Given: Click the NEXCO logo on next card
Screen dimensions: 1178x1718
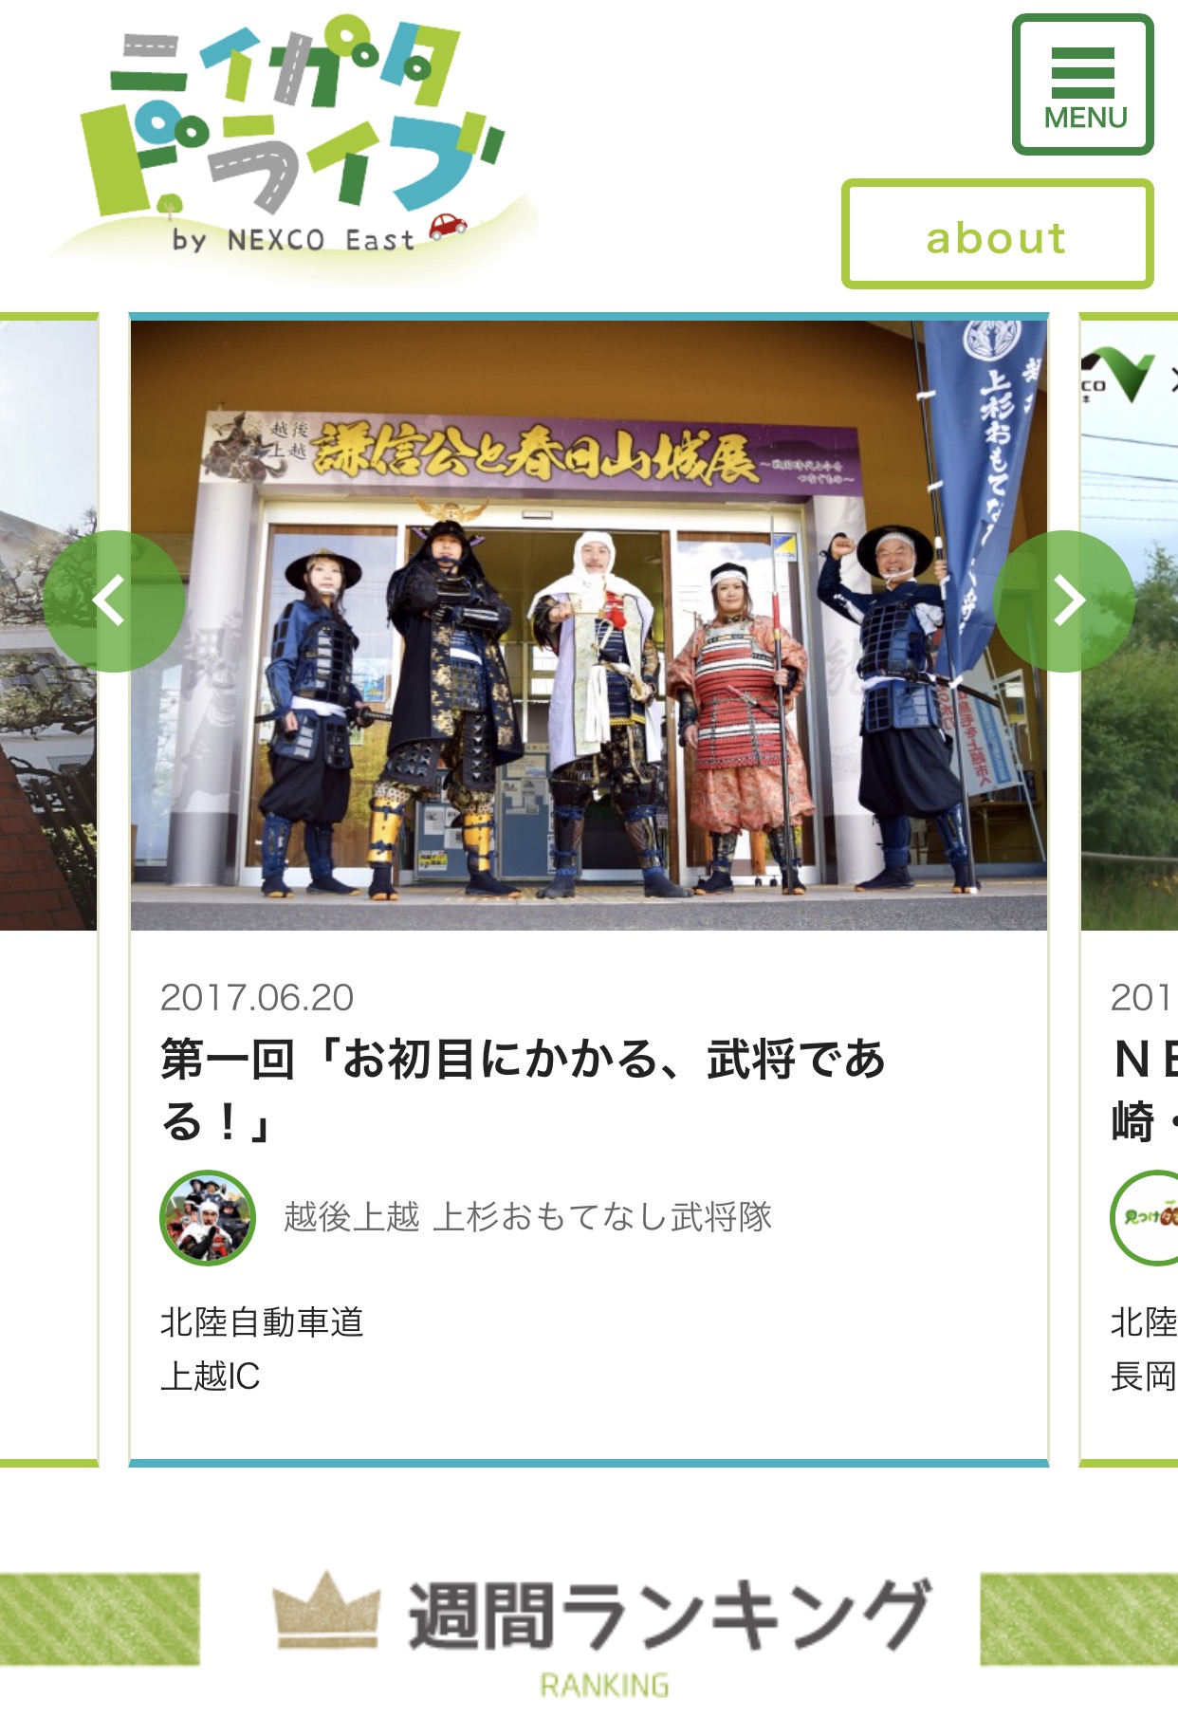Looking at the screenshot, I should [x=1119, y=377].
